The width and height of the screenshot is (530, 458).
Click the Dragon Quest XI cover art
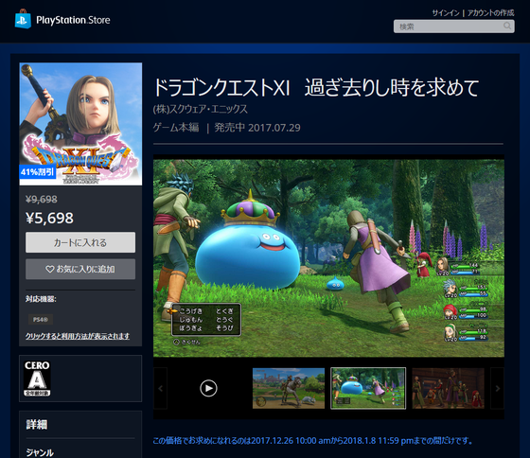[x=80, y=124]
